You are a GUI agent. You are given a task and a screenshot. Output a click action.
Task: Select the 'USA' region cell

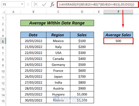[x=58, y=53]
